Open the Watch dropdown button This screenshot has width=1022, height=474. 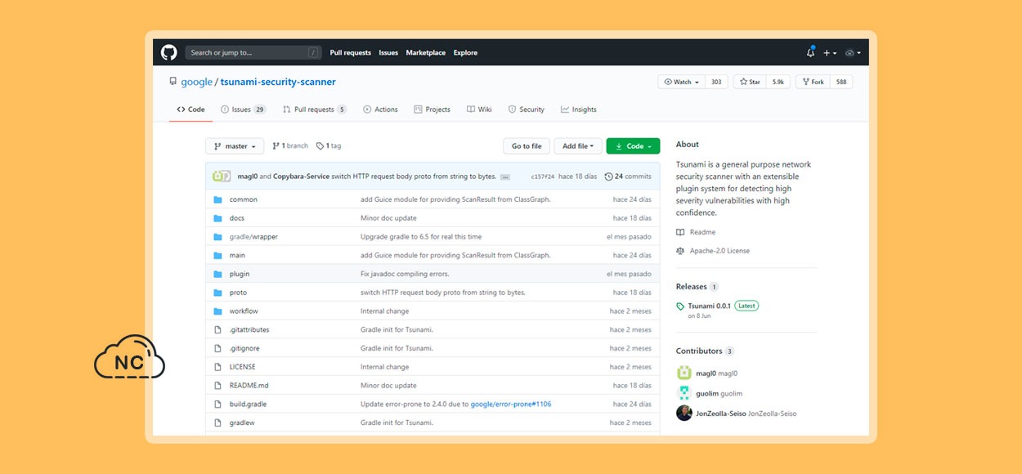[x=681, y=82]
